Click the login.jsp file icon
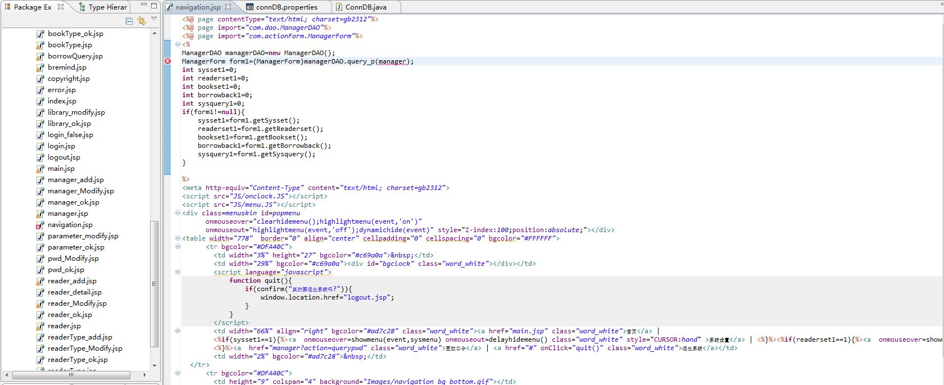Viewport: 944px width, 385px height. click(x=40, y=146)
